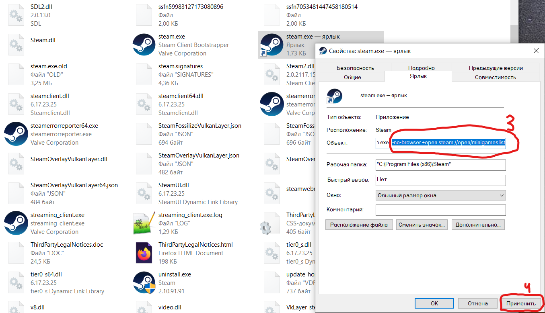Image resolution: width=545 pixels, height=313 pixels.
Task: Click ThirdPartyLegalNotices.doc file icon
Action: (x=16, y=253)
